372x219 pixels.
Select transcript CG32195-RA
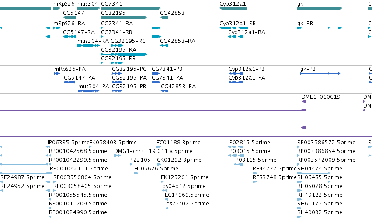click(x=124, y=54)
